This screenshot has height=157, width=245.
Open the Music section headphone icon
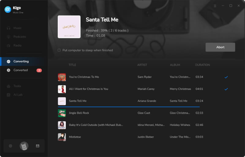(x=9, y=28)
